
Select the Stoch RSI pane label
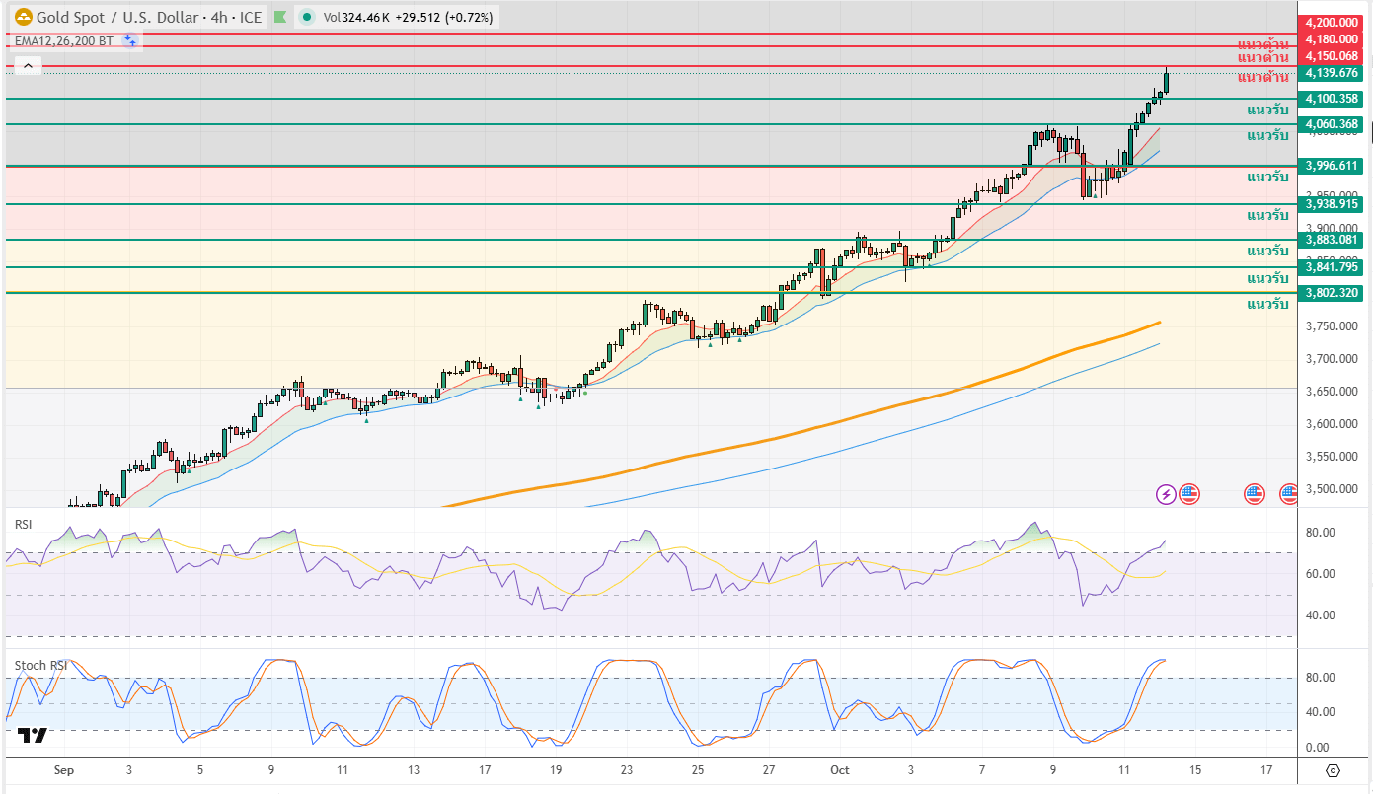40,666
